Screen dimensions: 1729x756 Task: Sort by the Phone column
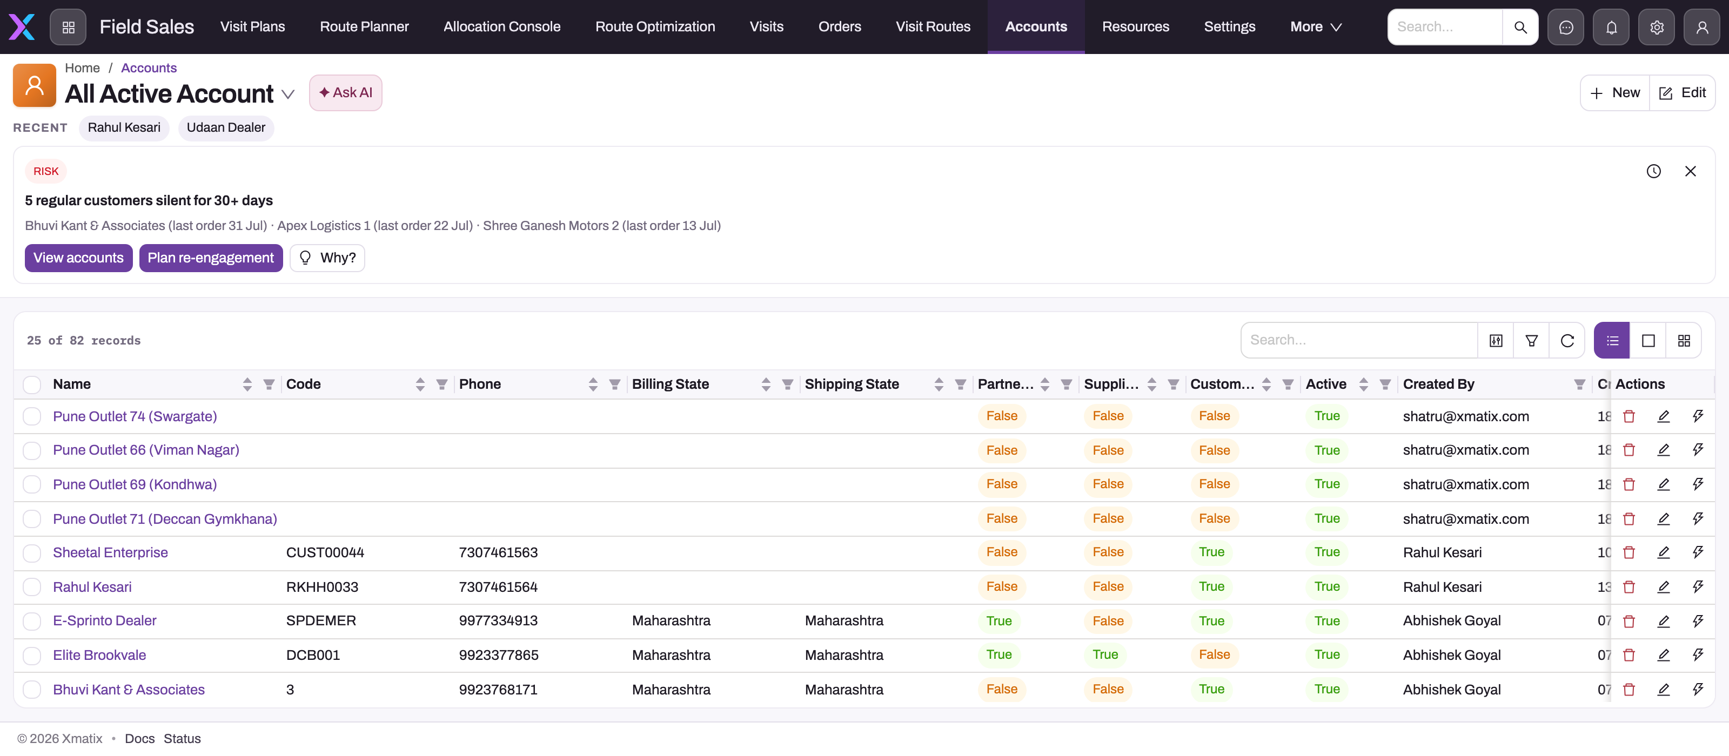coord(593,384)
